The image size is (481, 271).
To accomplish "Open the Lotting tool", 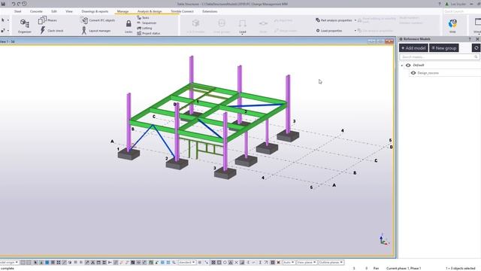I will (x=144, y=28).
